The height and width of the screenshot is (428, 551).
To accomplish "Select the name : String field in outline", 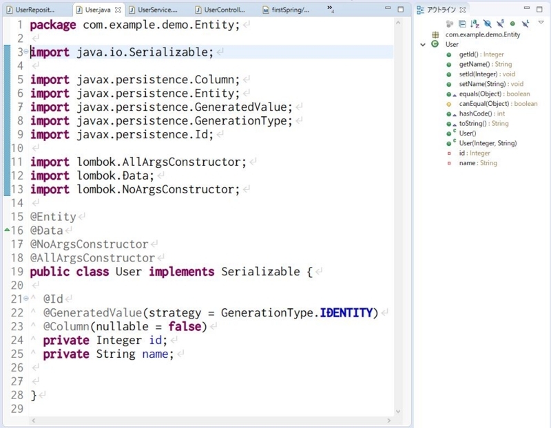I will tap(478, 163).
